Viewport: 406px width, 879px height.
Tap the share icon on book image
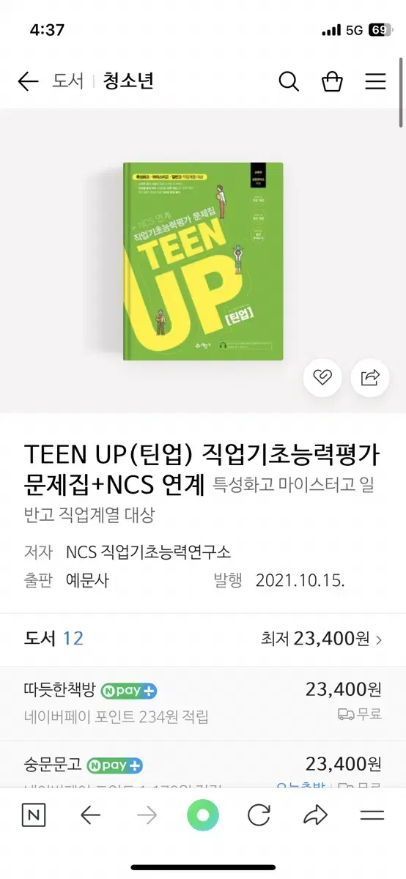pyautogui.click(x=370, y=377)
